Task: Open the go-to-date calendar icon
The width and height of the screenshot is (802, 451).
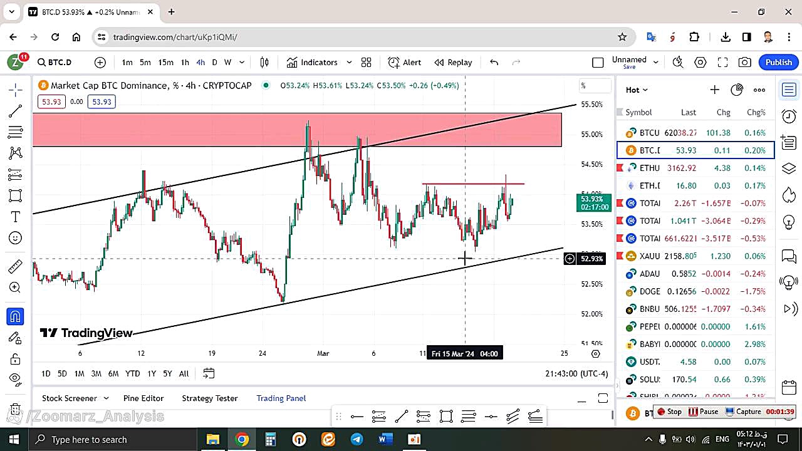Action: point(209,373)
